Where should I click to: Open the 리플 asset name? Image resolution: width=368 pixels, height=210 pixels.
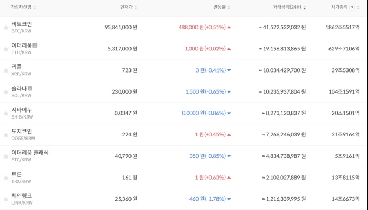coord(16,67)
